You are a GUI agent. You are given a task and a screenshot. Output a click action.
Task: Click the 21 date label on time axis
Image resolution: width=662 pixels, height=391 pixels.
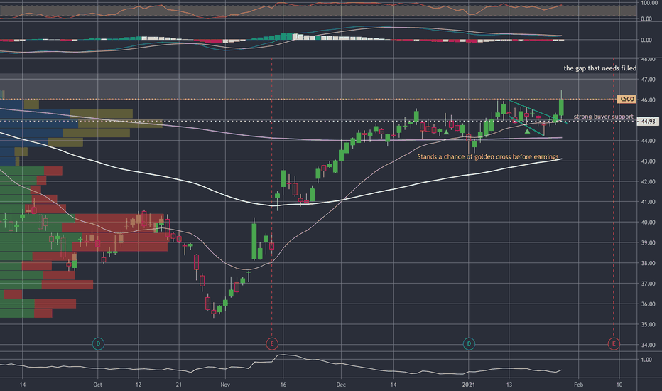pyautogui.click(x=178, y=385)
